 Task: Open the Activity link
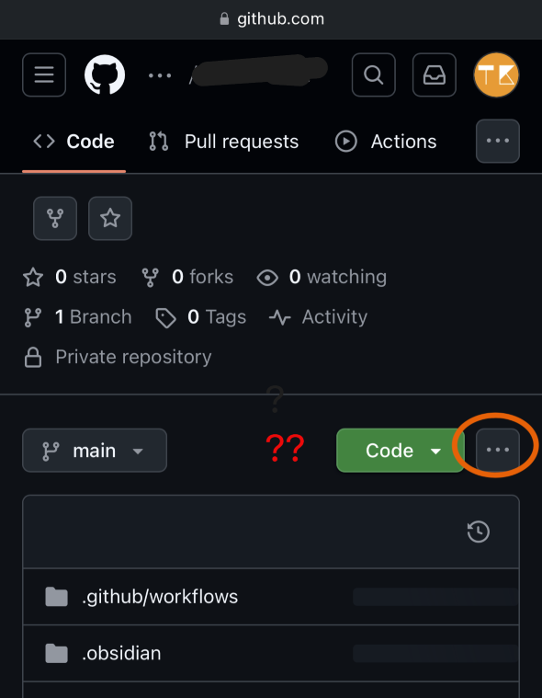click(x=319, y=317)
